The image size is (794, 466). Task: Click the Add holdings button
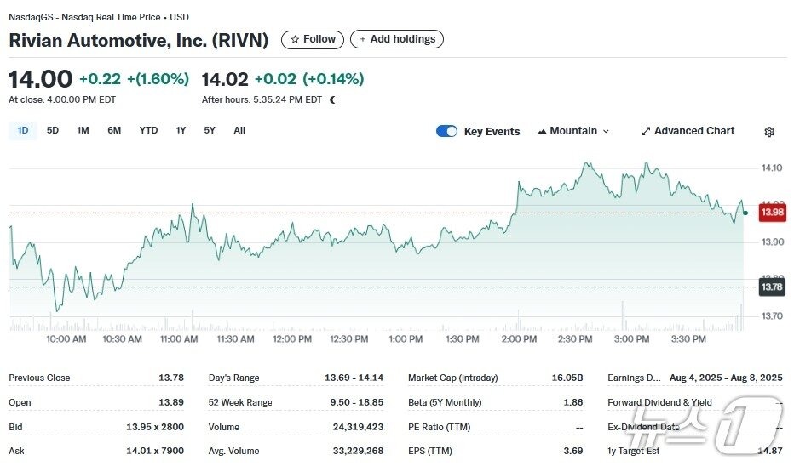(397, 39)
